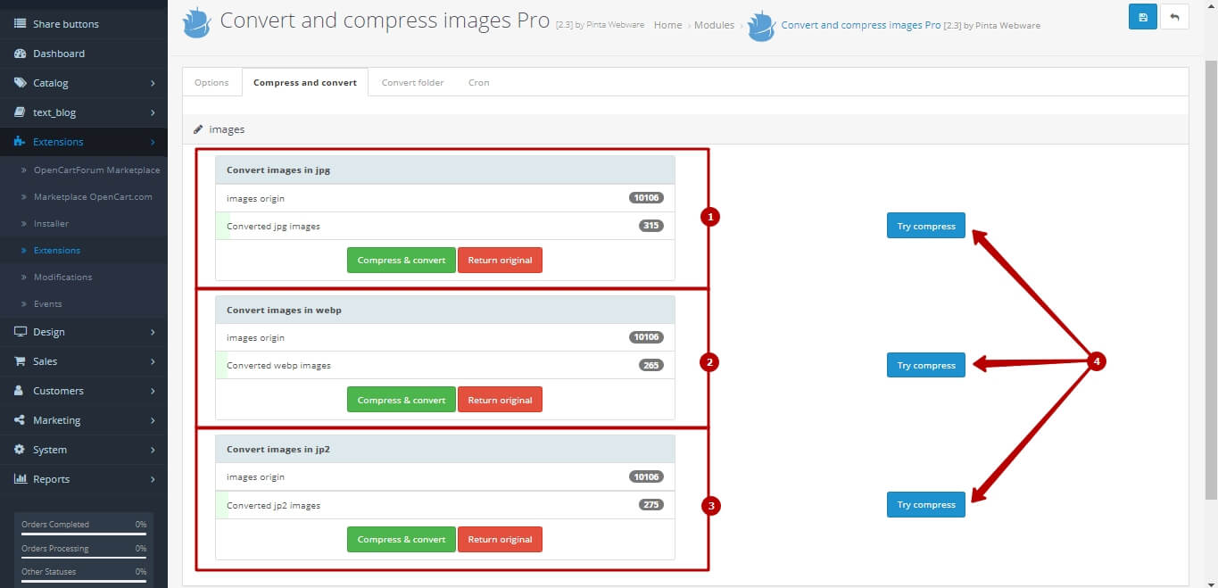Open the Convert folder tab
This screenshot has height=588, width=1218.
412,82
